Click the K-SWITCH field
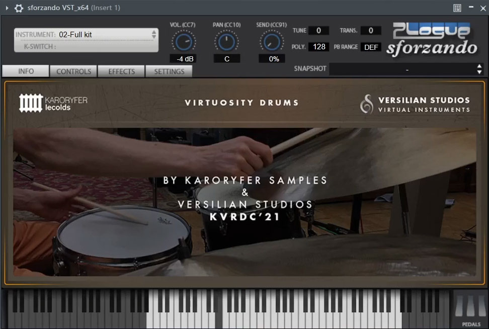489x329 pixels. [86, 46]
